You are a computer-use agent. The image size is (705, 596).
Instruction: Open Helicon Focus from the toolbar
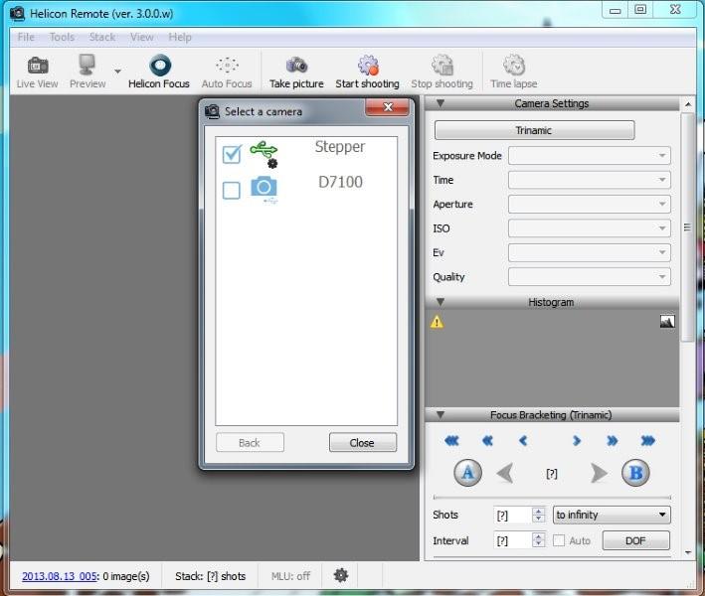click(159, 72)
